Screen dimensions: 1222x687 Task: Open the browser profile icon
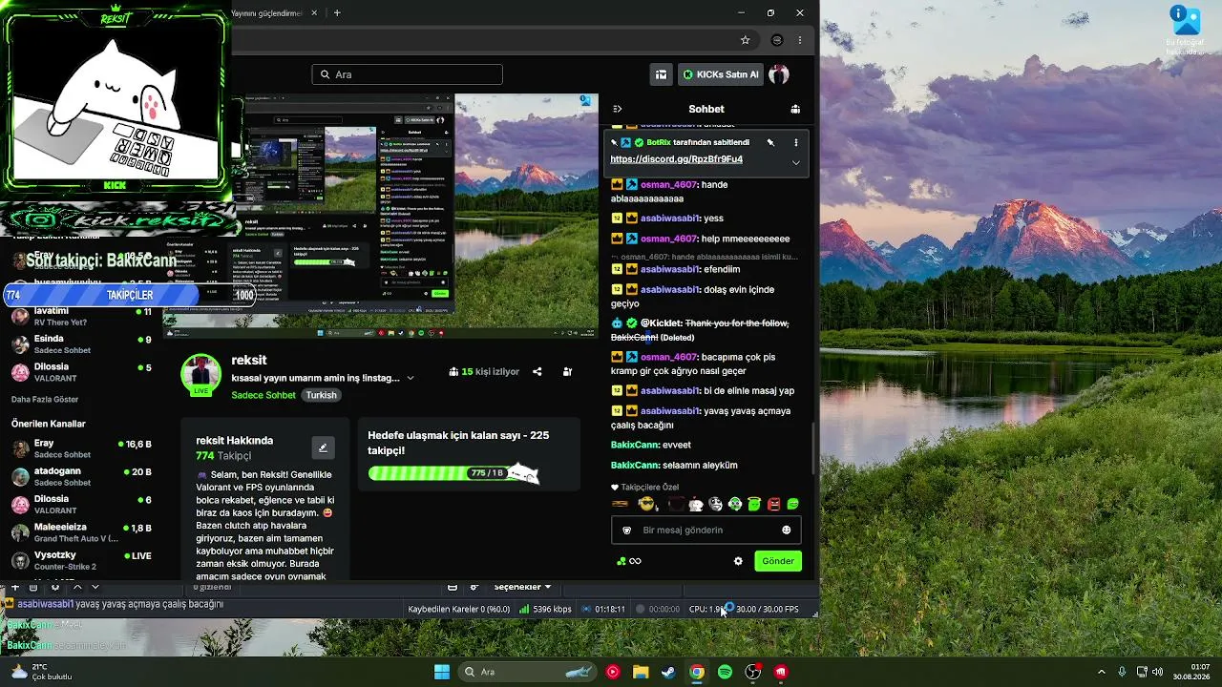pos(776,40)
